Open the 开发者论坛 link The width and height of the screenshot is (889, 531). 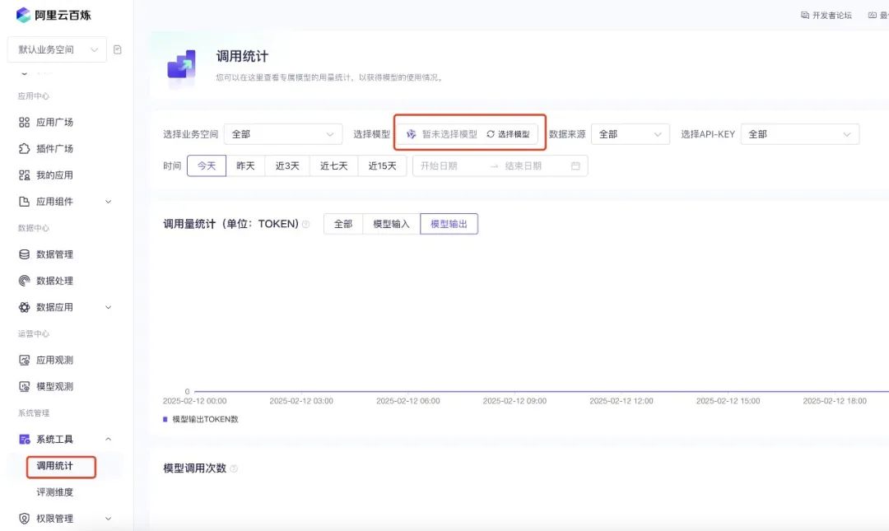point(831,16)
